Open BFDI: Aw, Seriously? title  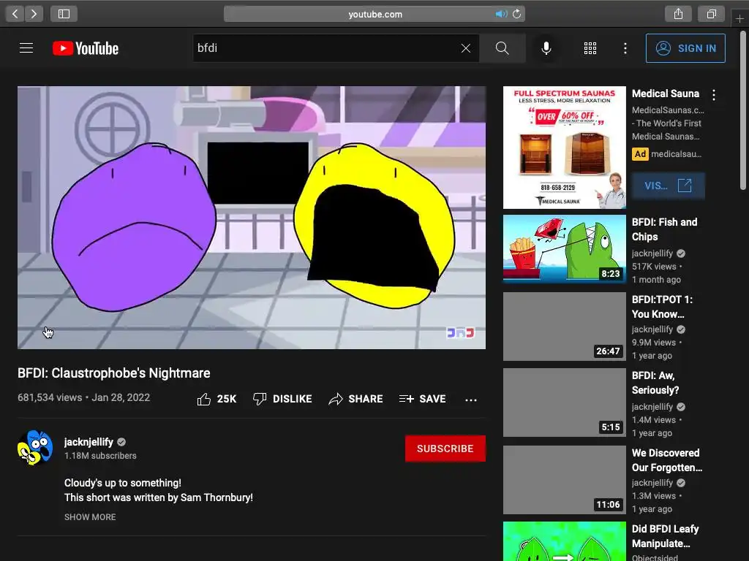655,383
